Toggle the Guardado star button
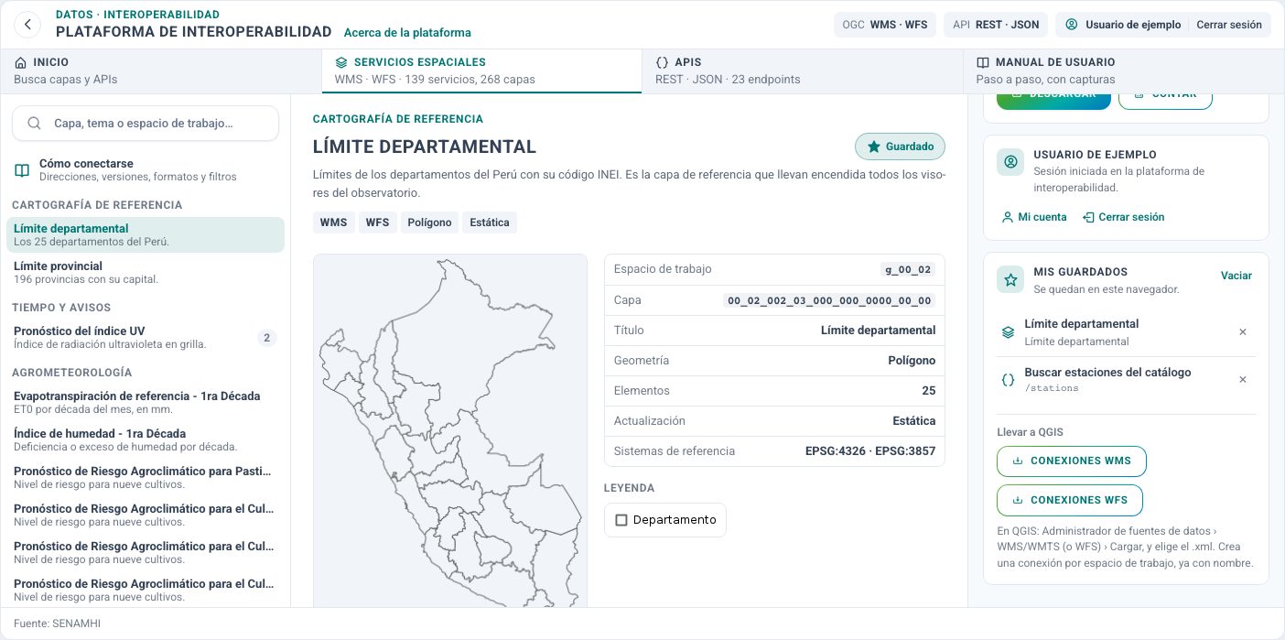This screenshot has width=1285, height=640. (x=900, y=146)
